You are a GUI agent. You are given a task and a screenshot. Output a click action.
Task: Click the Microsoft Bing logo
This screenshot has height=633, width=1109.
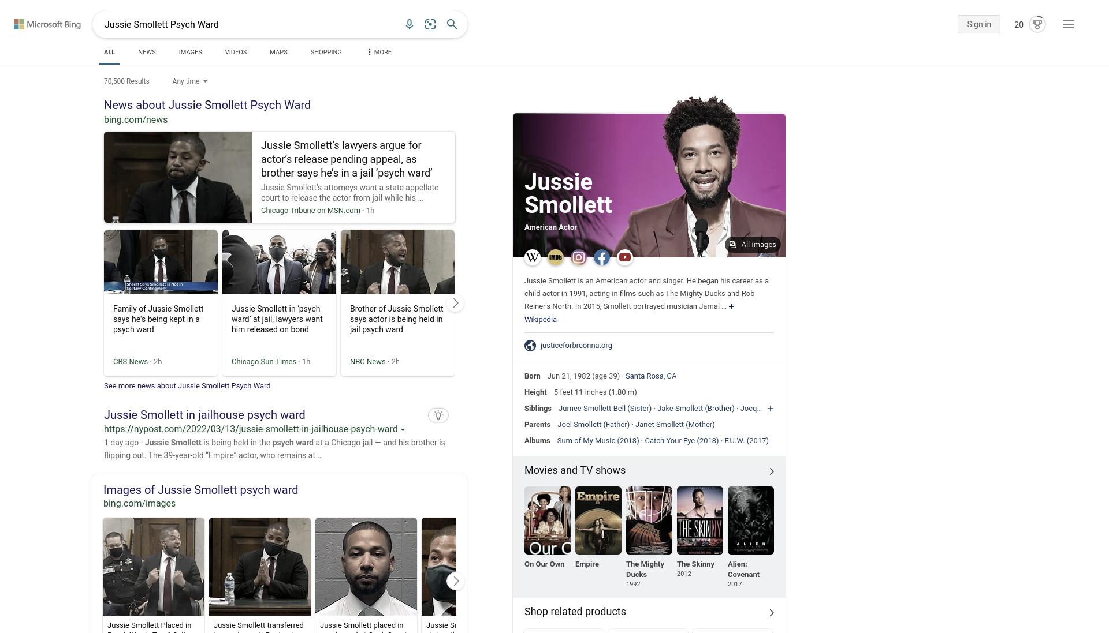[47, 24]
